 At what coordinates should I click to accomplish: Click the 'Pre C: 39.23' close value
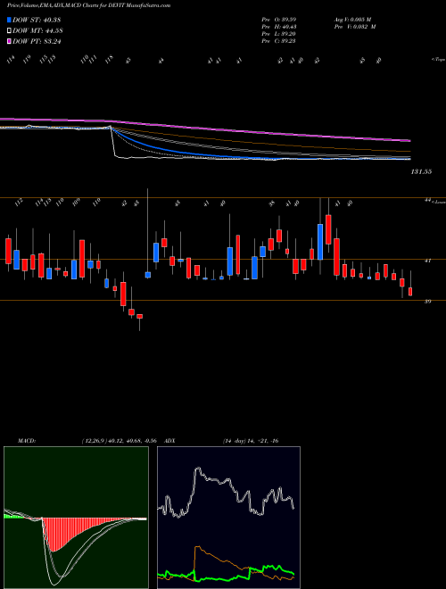pyautogui.click(x=278, y=41)
